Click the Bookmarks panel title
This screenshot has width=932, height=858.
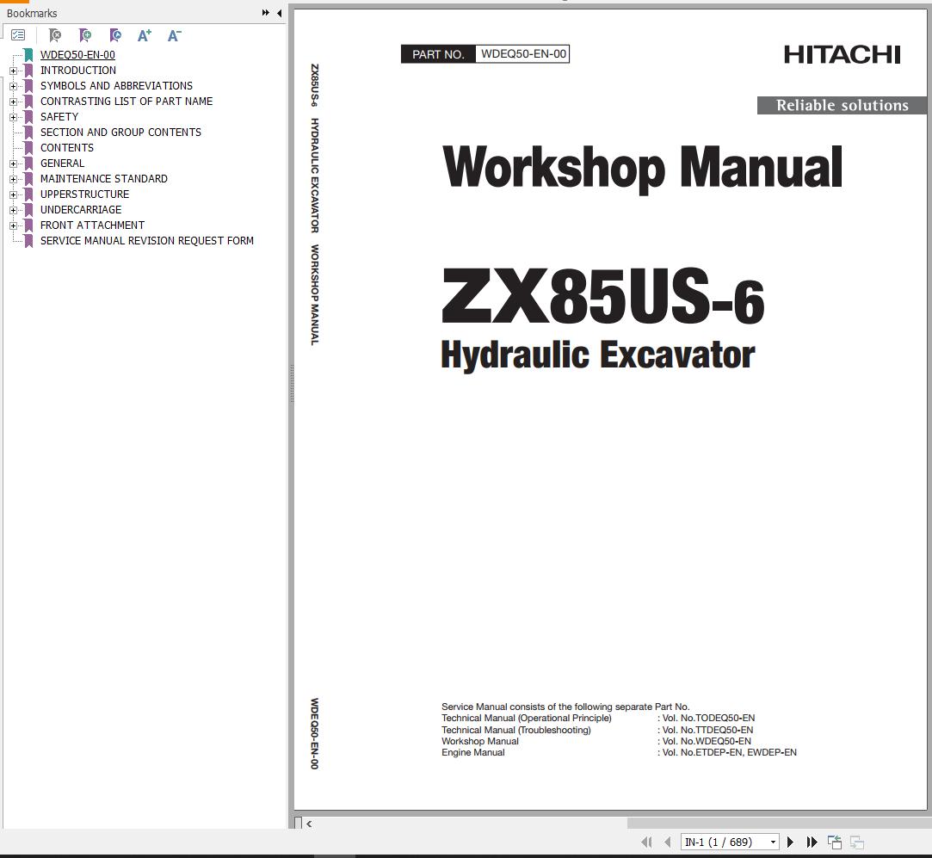tap(32, 13)
